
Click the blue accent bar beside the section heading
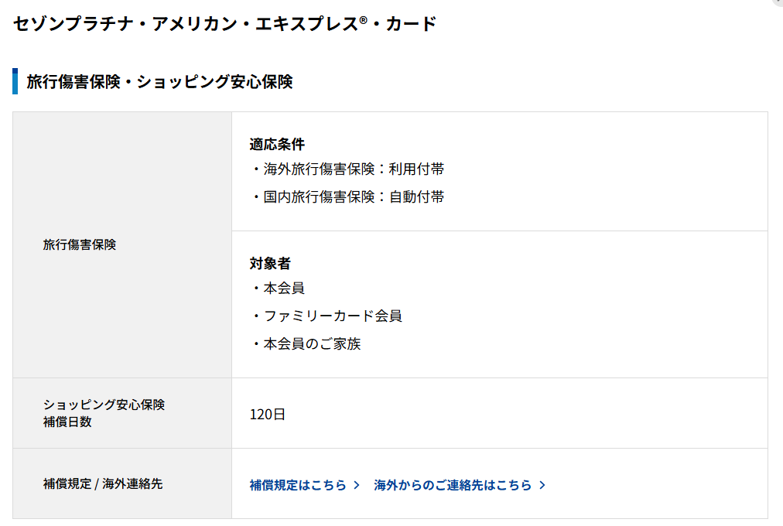tap(15, 81)
